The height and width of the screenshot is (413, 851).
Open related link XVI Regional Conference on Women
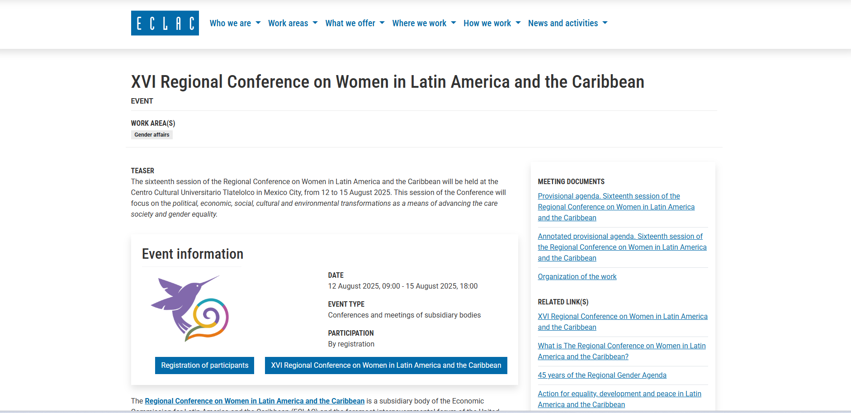[x=623, y=322]
